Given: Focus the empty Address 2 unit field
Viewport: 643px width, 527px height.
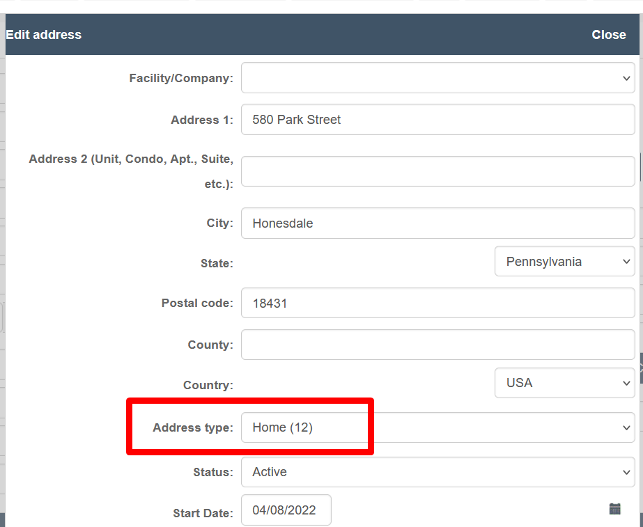Looking at the screenshot, I should point(438,171).
